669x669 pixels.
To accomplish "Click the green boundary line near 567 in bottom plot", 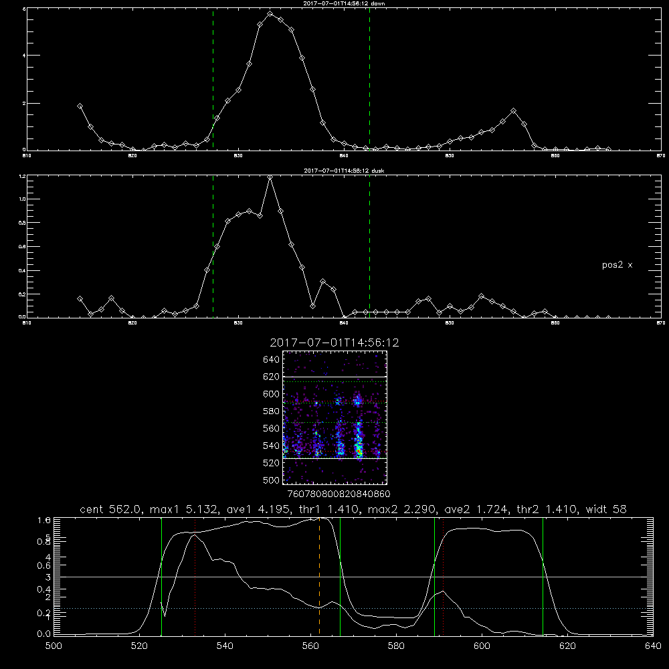I will 340,576.
